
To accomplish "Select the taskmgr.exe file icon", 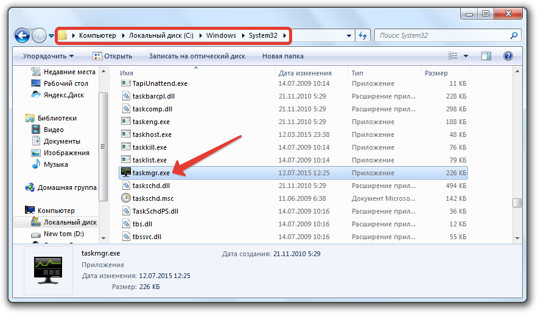I will 126,173.
